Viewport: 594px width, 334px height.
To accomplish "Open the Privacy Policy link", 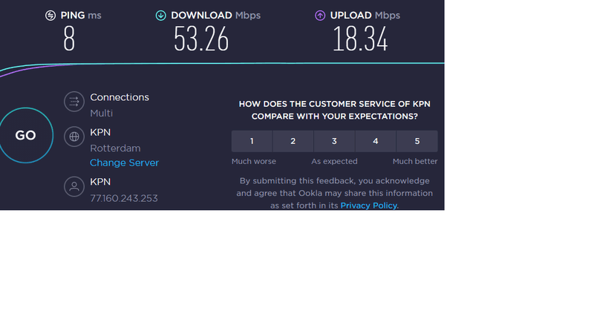I will pyautogui.click(x=368, y=206).
